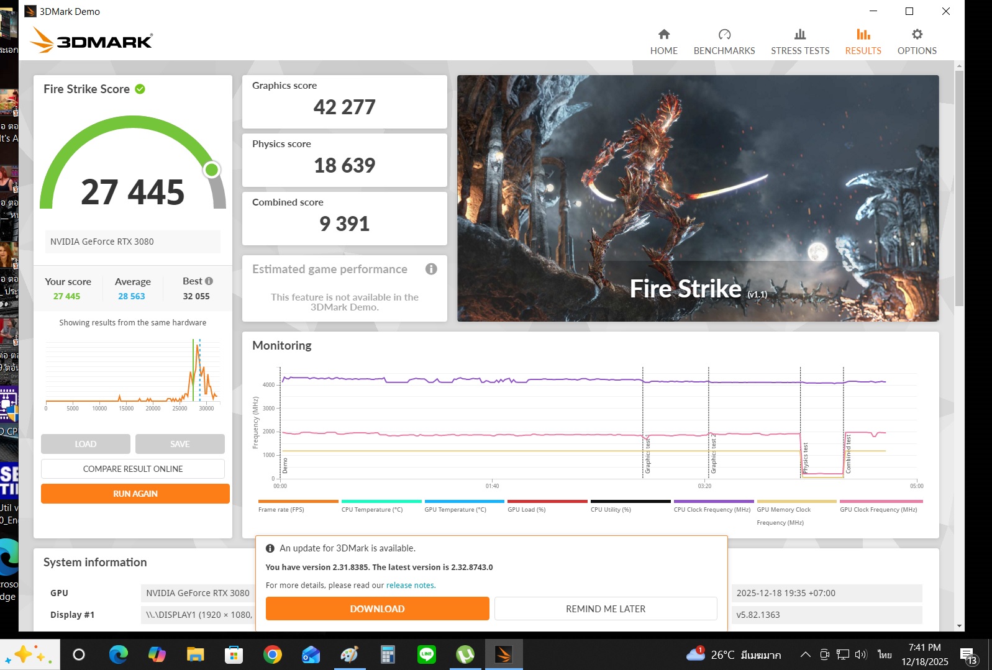The height and width of the screenshot is (670, 992).
Task: Click Compare Result Online button
Action: pyautogui.click(x=133, y=469)
